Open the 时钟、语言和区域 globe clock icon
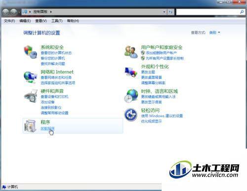The width and height of the screenshot is (247, 191). (131, 96)
